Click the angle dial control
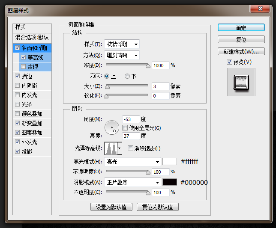 coord(112,127)
